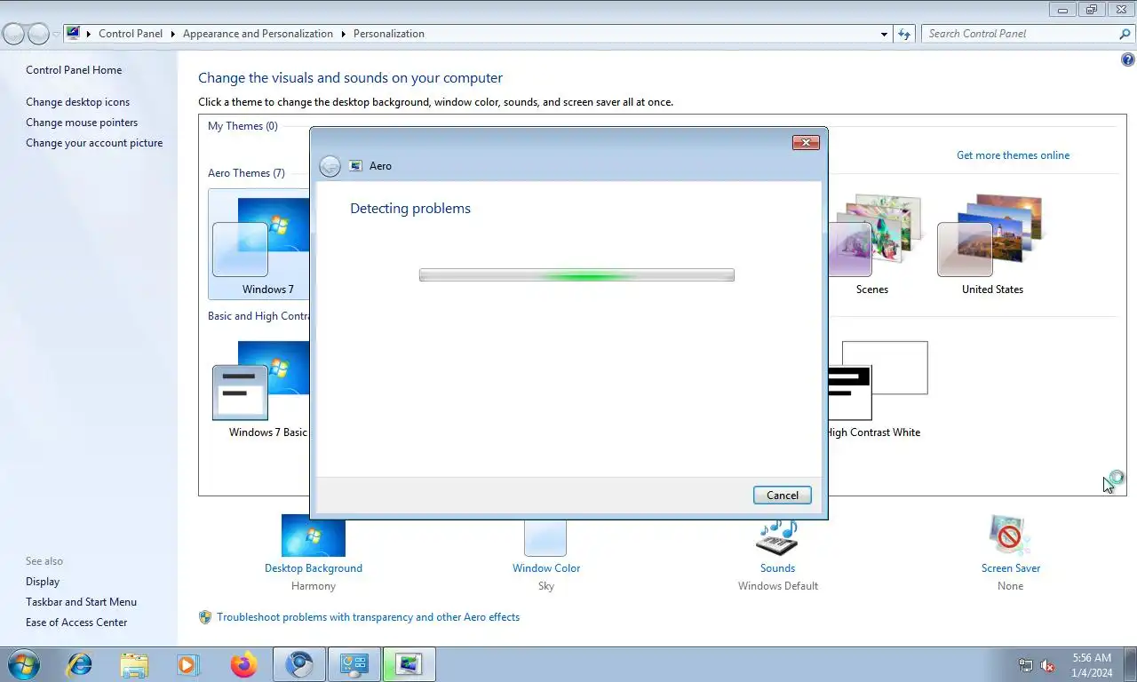Click the troubleshooter back arrow button
Screen dimensions: 1137x682
click(x=330, y=166)
